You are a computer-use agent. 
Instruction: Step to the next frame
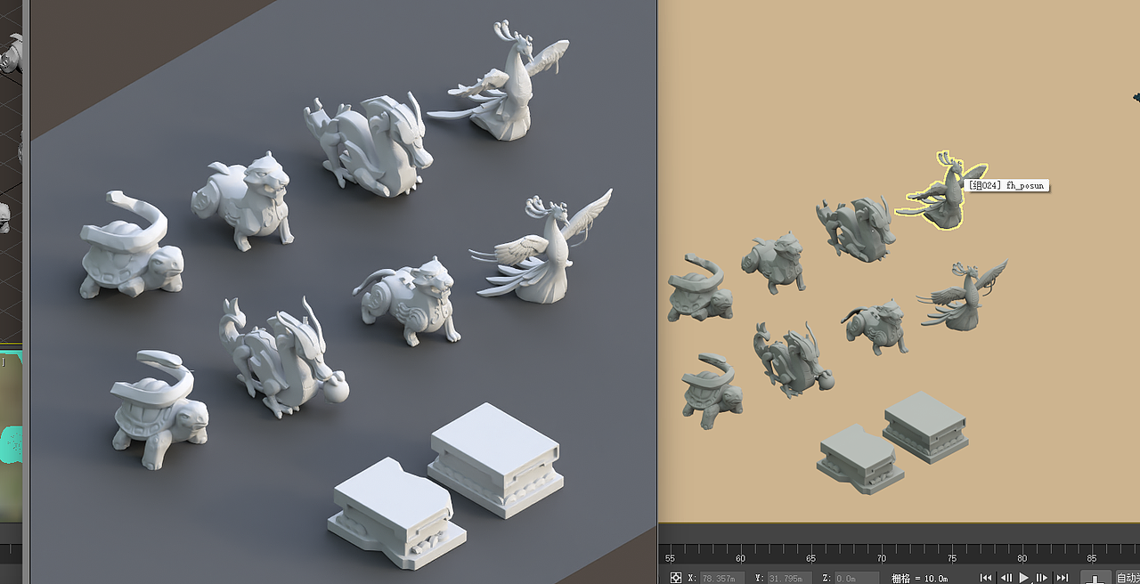1041,578
